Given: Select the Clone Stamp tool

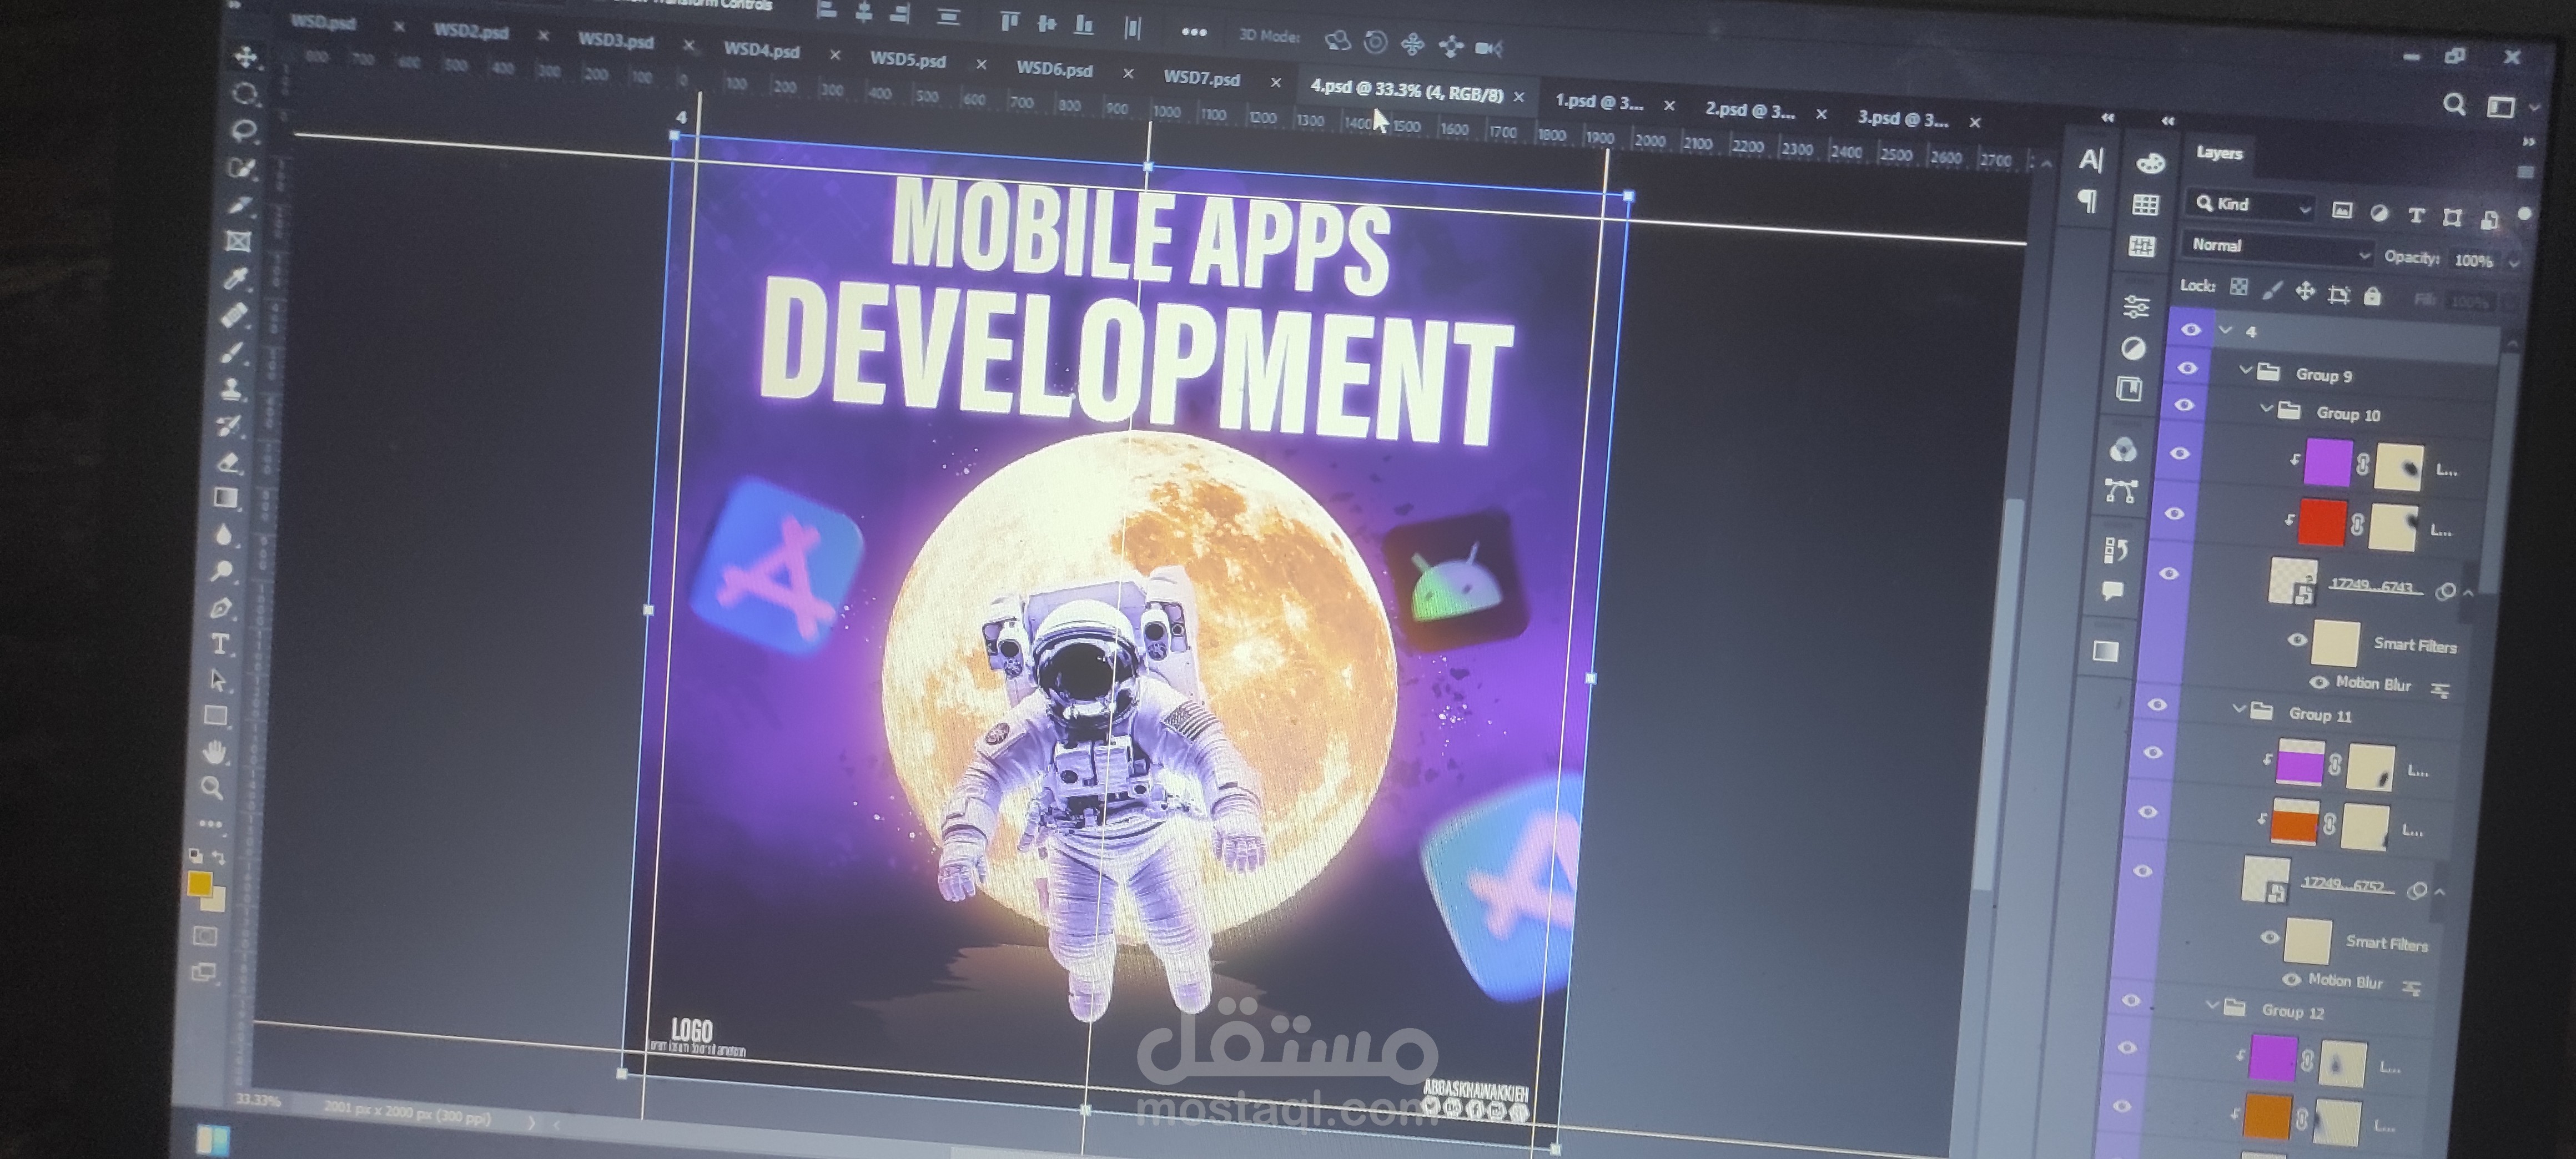Looking at the screenshot, I should click(231, 389).
